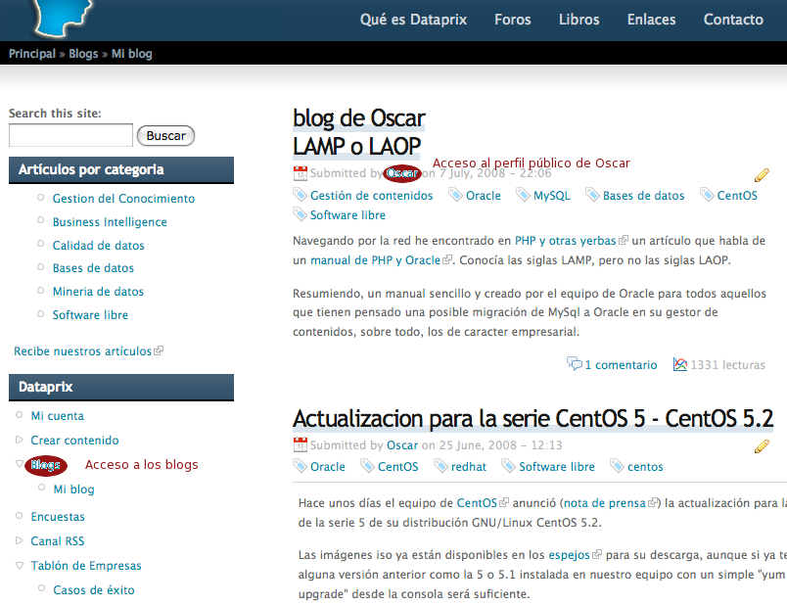The image size is (787, 605).
Task: Click the Mi blog breadcrumb link
Action: click(x=132, y=53)
